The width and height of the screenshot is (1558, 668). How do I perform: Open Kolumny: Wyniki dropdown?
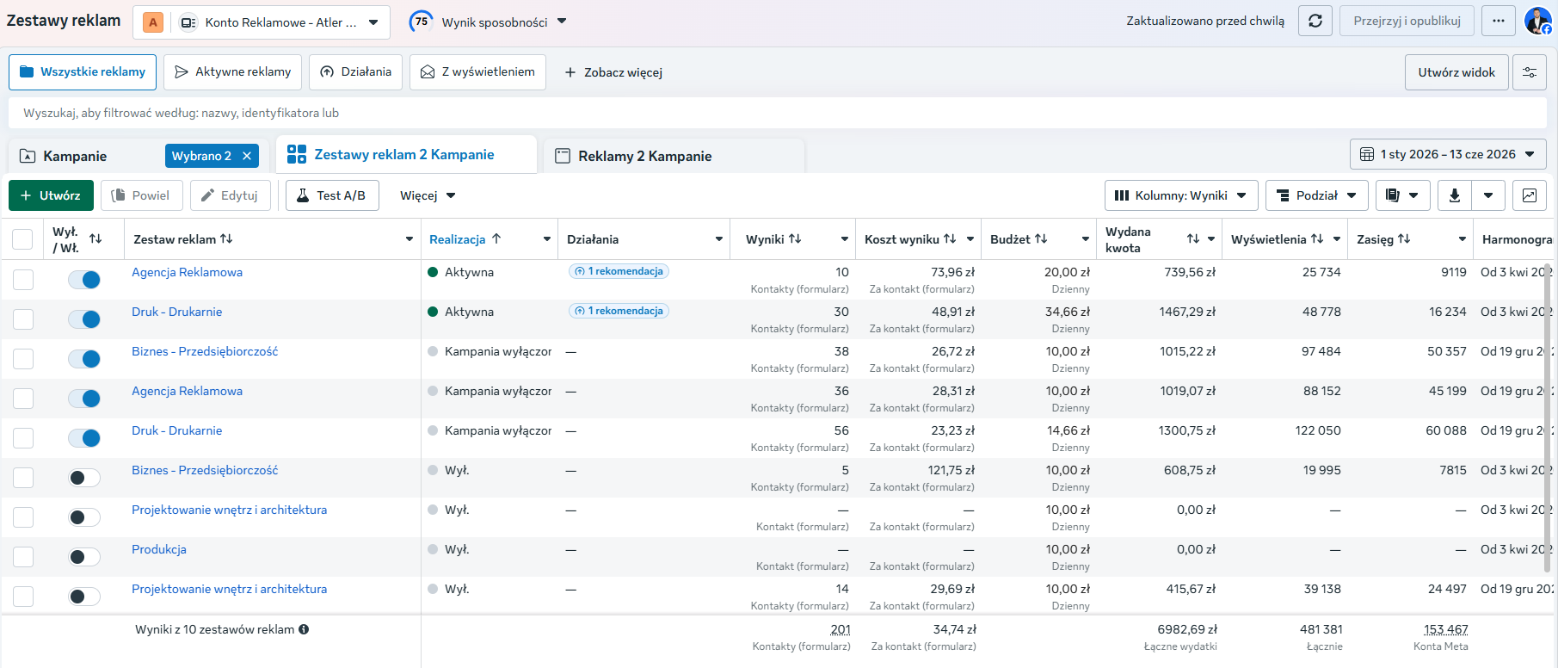click(1181, 195)
